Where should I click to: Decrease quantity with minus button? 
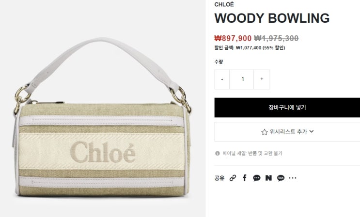click(x=222, y=79)
